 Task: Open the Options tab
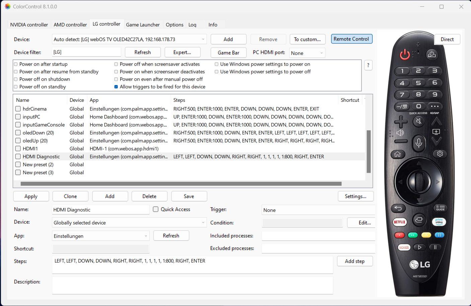tap(175, 25)
